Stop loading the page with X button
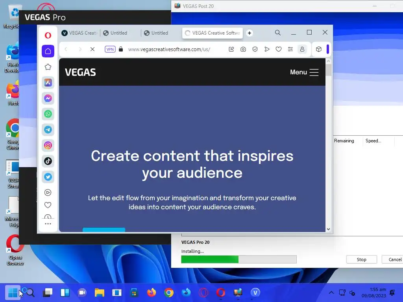 92,49
